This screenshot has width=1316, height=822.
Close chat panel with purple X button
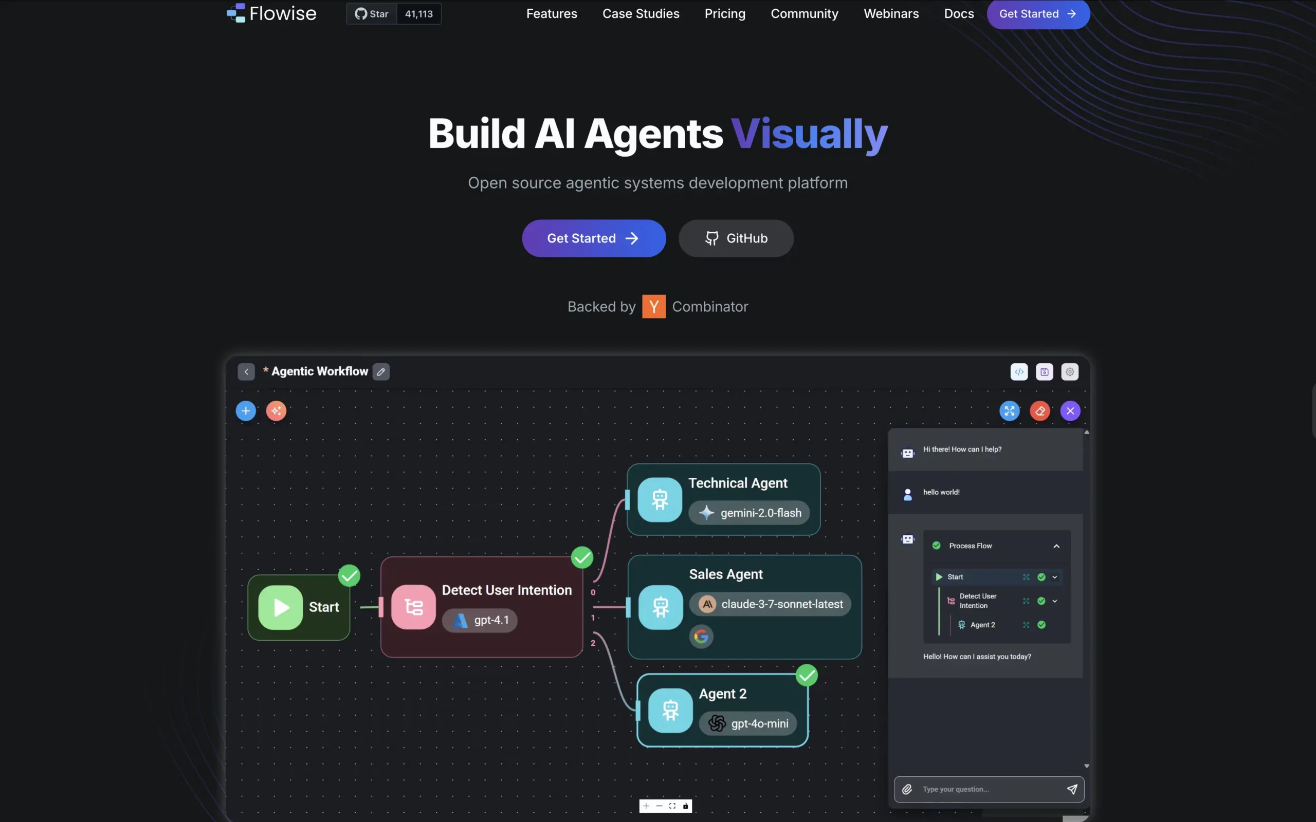[1070, 411]
